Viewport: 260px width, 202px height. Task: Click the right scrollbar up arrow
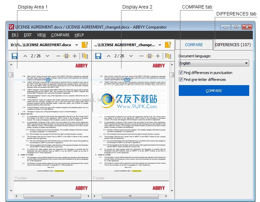click(172, 64)
